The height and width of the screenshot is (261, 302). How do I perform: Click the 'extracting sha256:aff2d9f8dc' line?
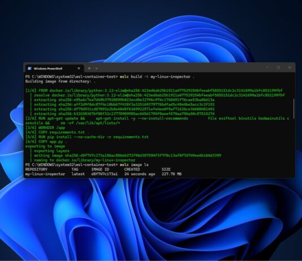[x=124, y=105]
